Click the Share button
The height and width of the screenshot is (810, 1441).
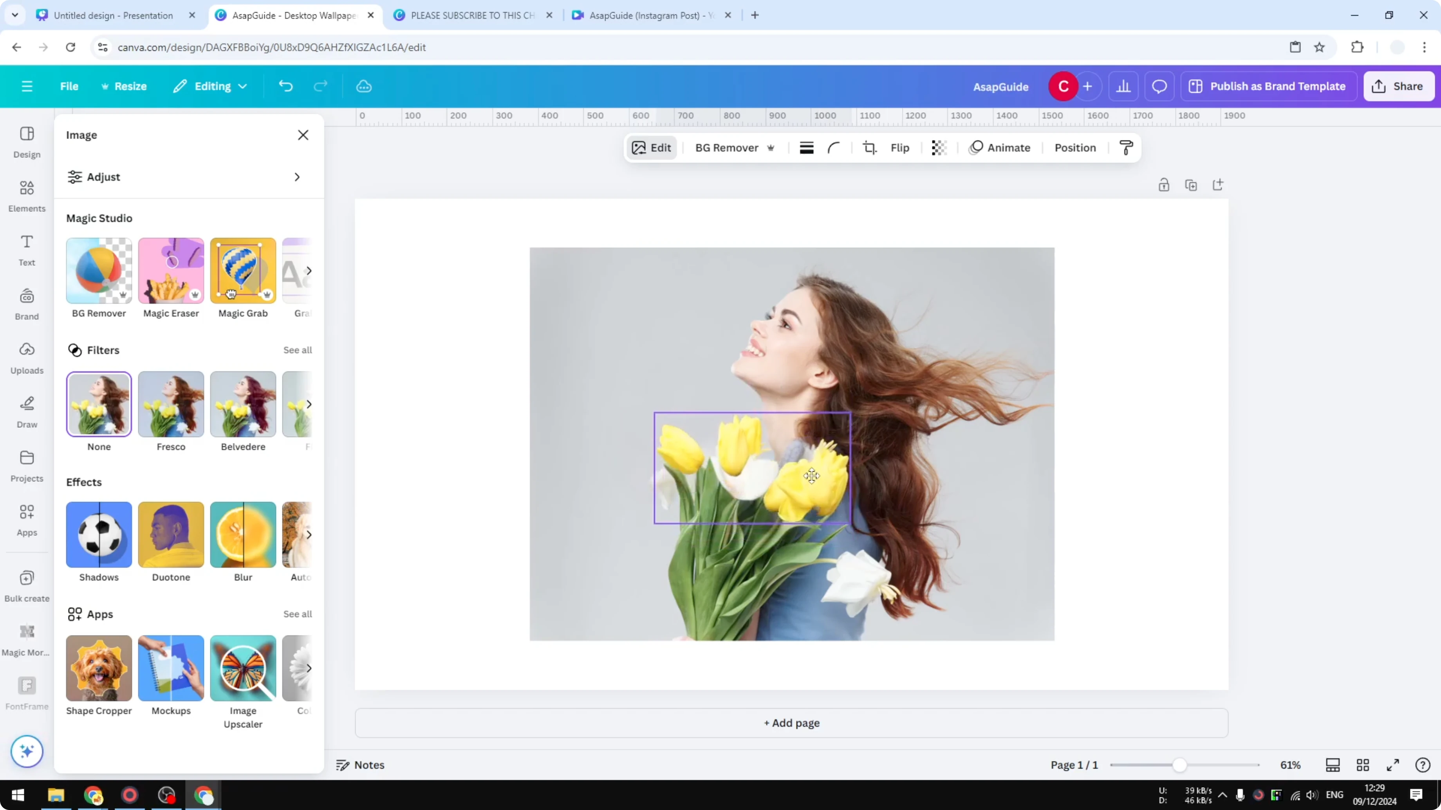pos(1398,86)
